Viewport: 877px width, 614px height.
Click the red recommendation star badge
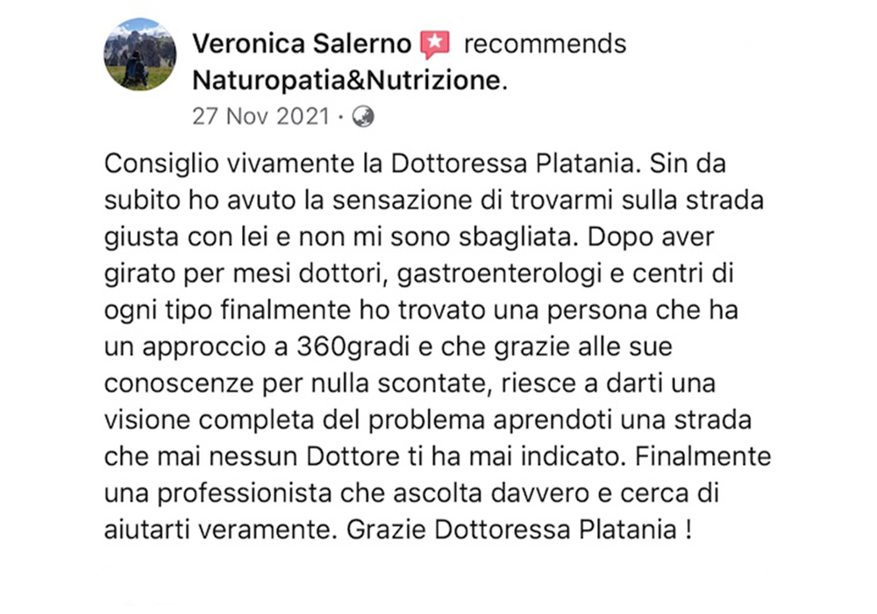(x=435, y=45)
